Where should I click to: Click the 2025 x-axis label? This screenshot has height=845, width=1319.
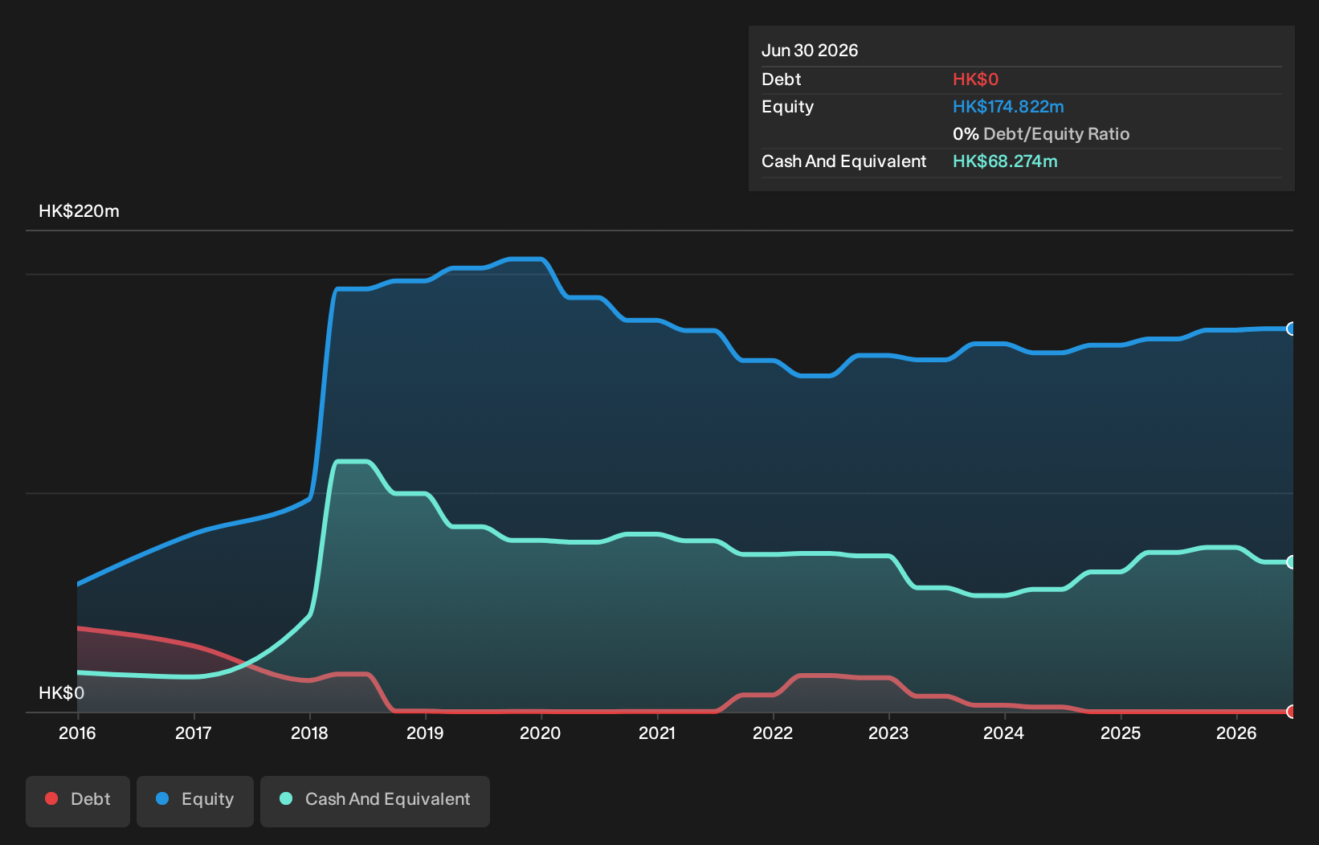click(1121, 733)
